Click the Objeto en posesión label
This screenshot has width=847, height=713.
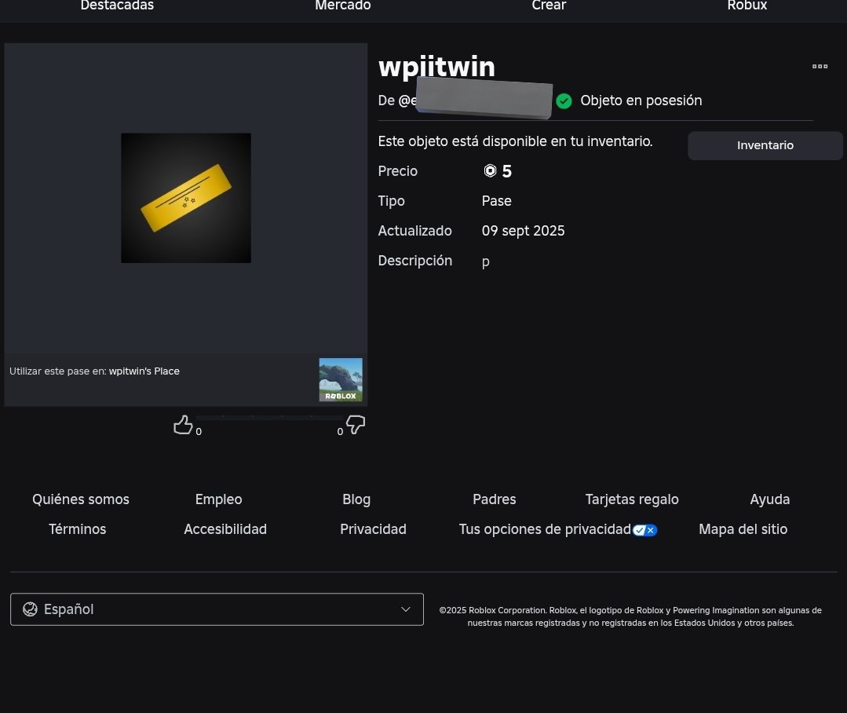click(x=641, y=101)
